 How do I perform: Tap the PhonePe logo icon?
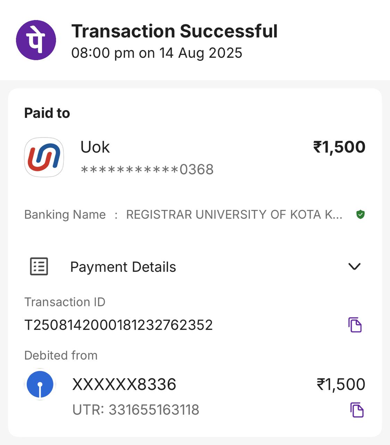coord(36,40)
